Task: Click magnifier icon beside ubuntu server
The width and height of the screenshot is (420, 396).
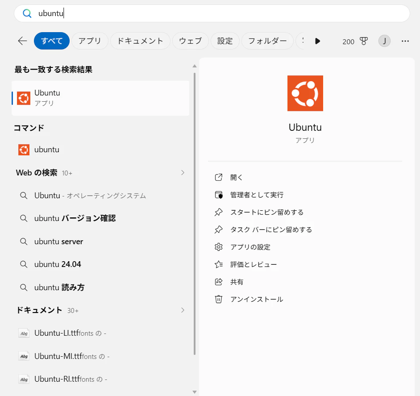Action: [24, 242]
